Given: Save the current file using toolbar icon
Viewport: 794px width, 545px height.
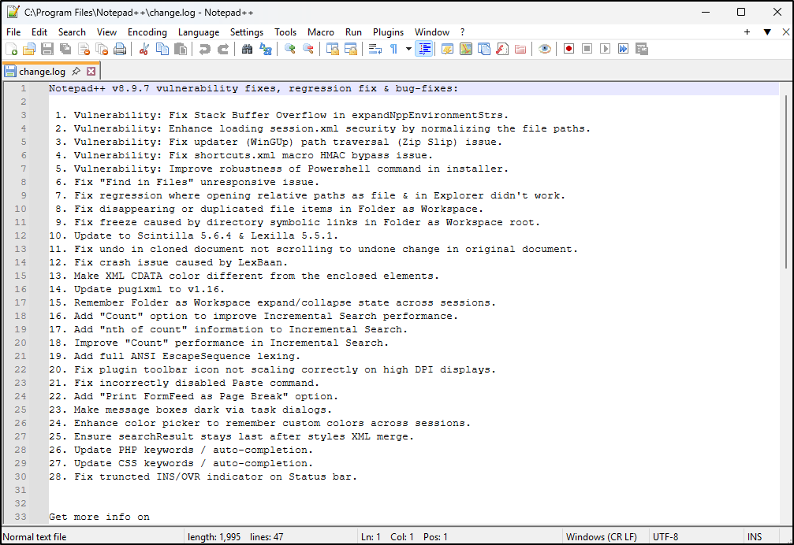Looking at the screenshot, I should (x=47, y=49).
